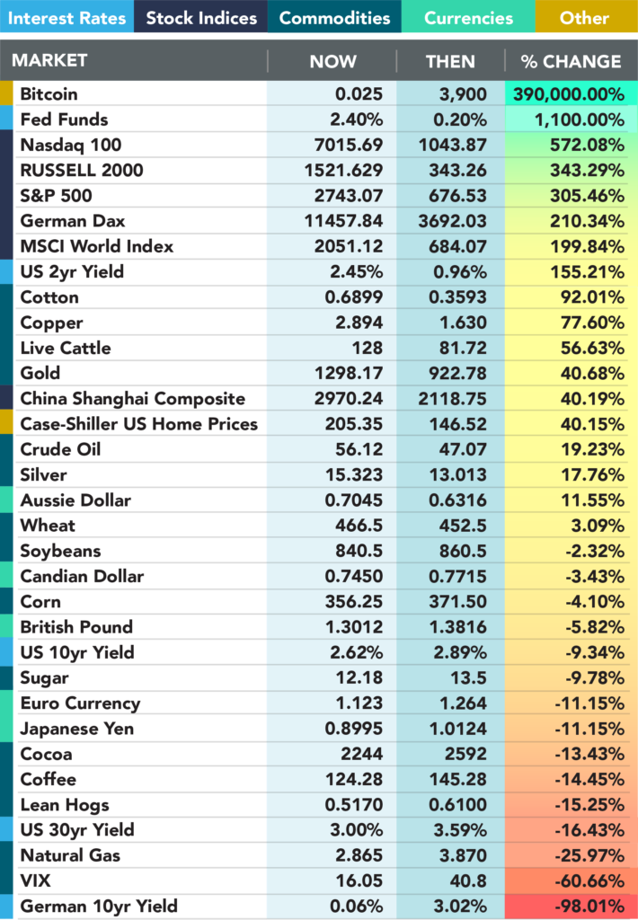This screenshot has height=920, width=638.
Task: Click the Other category tab
Action: click(x=584, y=18)
